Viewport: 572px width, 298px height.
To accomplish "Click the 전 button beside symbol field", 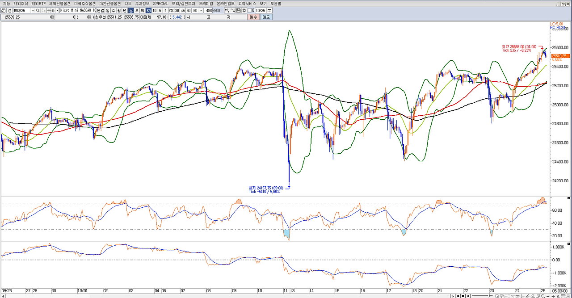I will [x=9, y=10].
